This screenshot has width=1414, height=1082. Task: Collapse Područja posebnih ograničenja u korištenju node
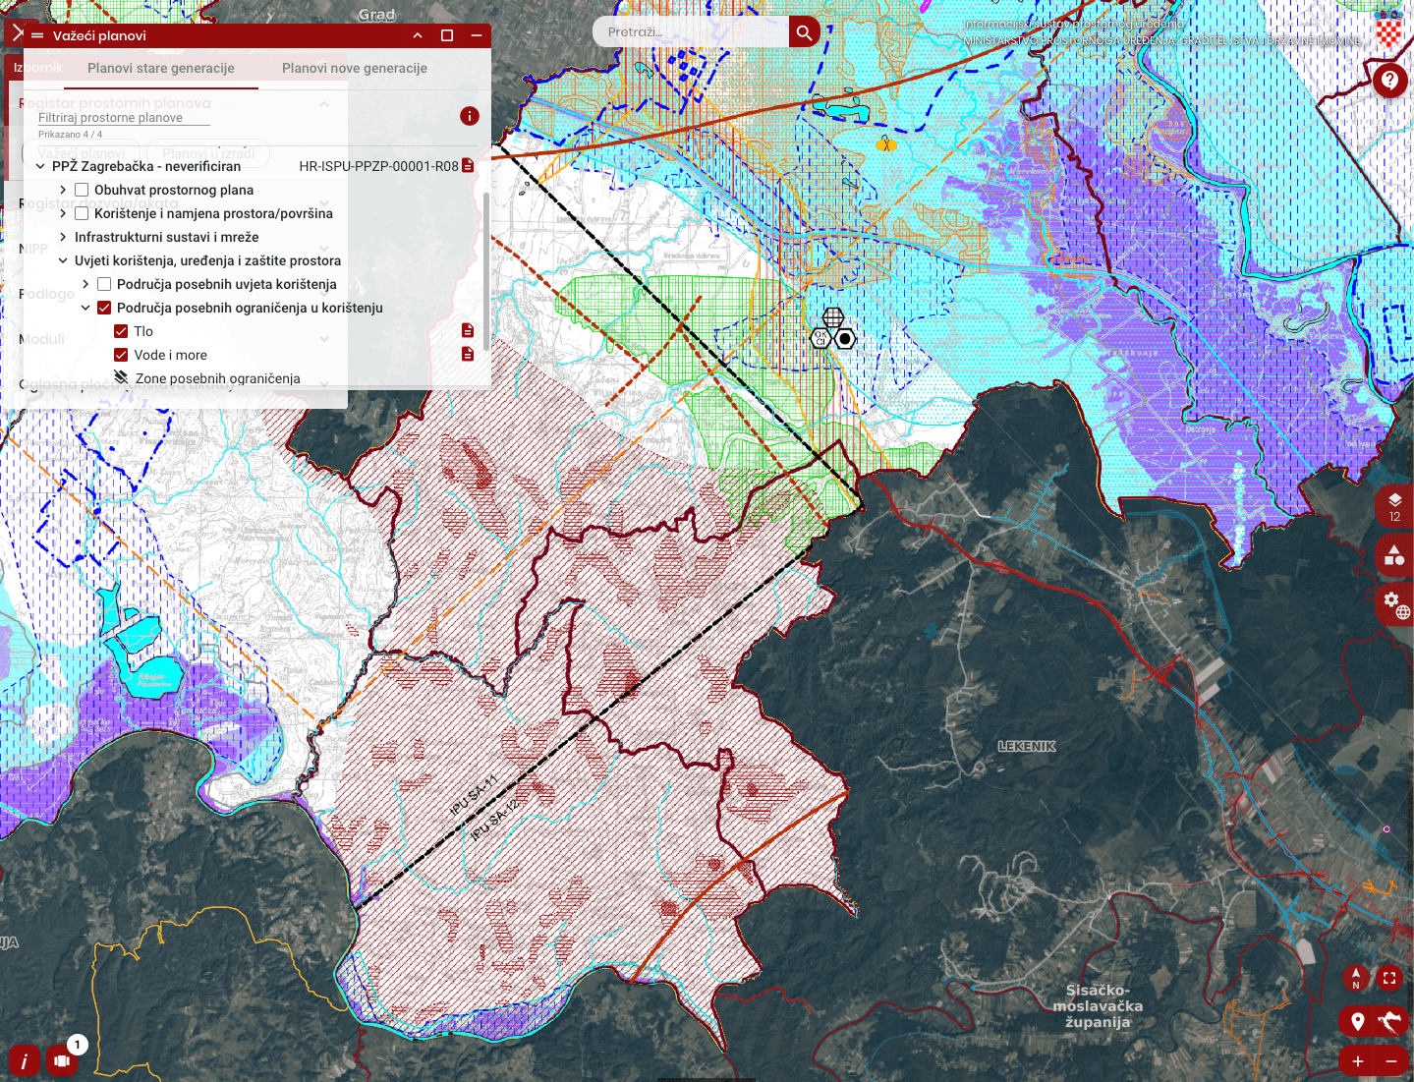pyautogui.click(x=85, y=308)
